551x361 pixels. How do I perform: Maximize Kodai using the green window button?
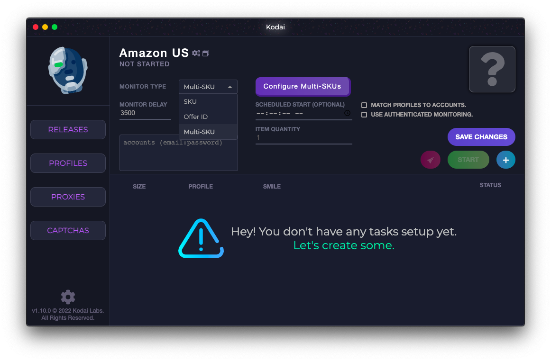tap(55, 27)
